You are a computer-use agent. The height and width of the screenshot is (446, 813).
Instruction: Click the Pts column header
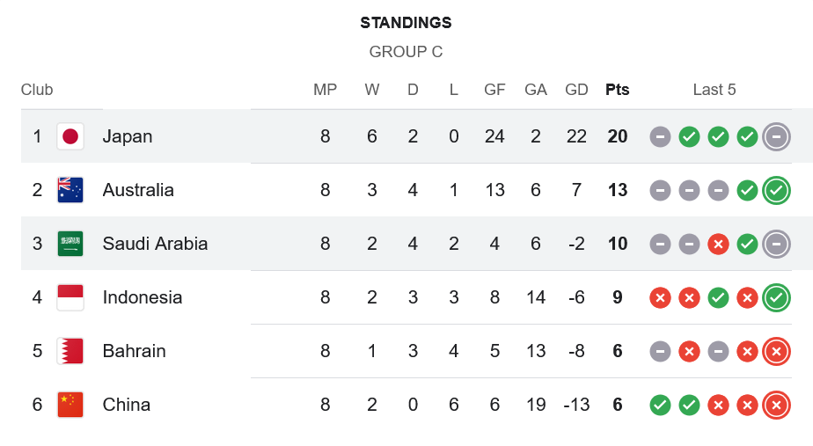618,90
